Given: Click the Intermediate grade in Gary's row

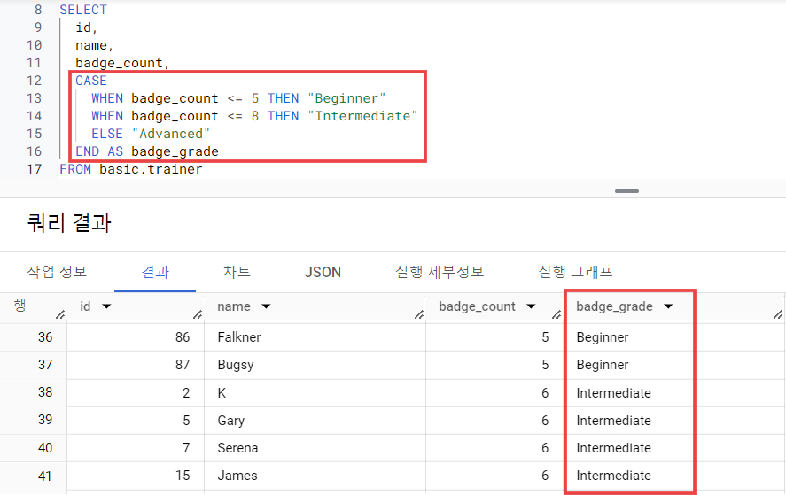Looking at the screenshot, I should (613, 421).
